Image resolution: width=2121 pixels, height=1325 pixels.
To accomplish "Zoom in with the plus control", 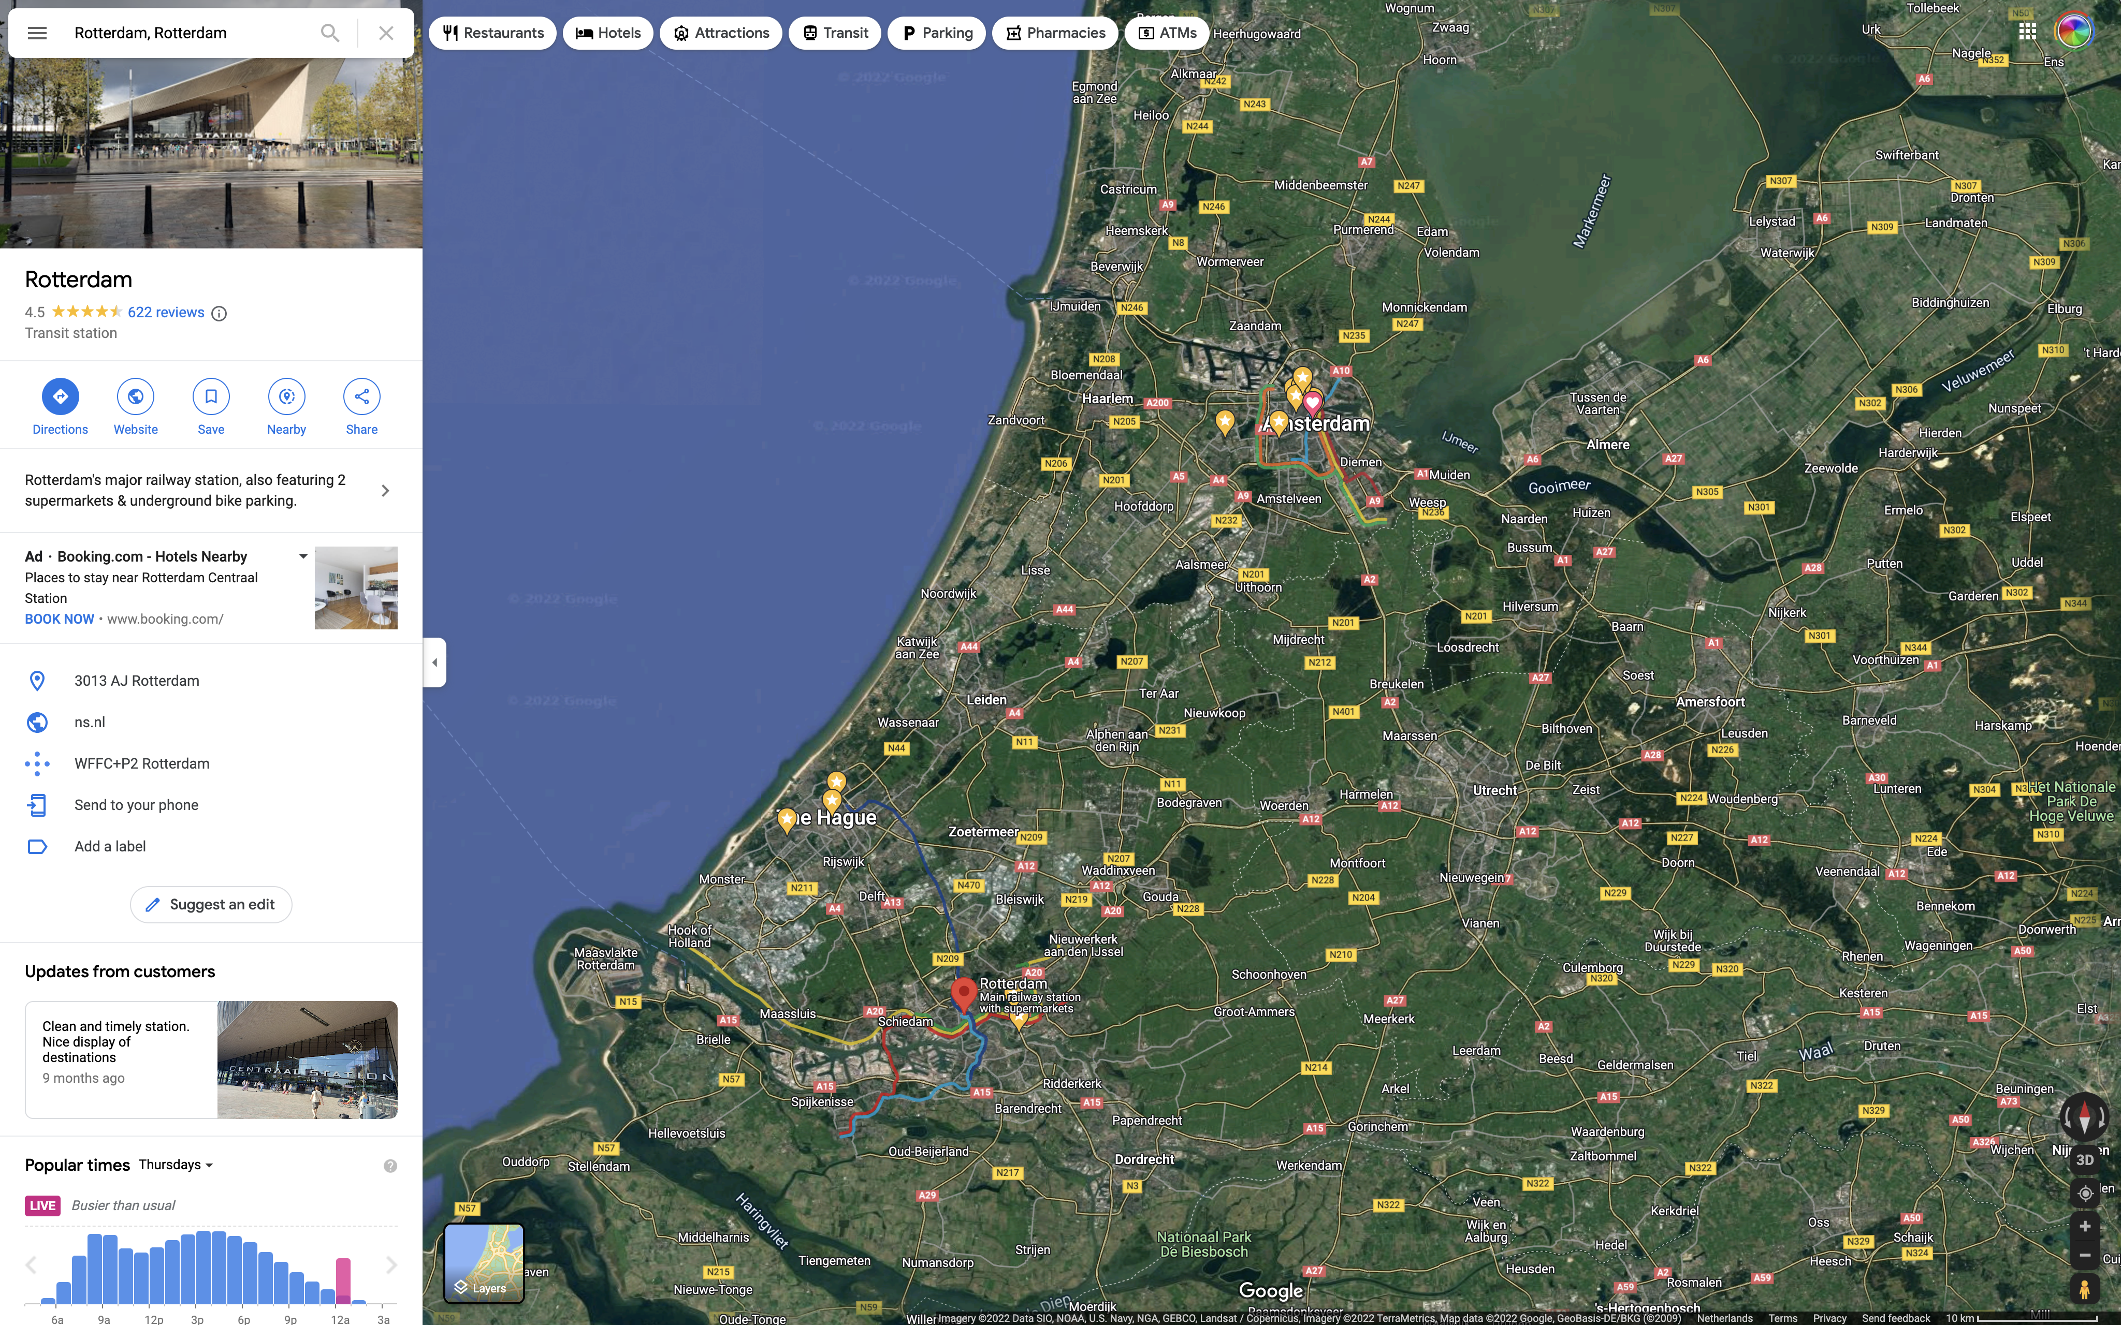I will [2084, 1226].
